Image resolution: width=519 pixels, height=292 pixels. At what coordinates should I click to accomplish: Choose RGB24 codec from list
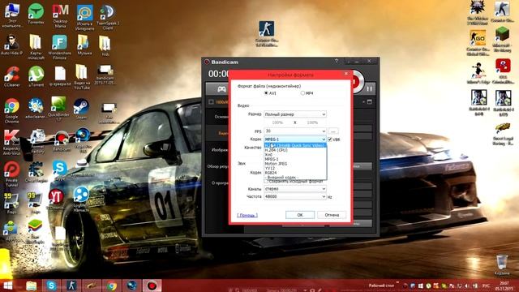tap(295, 173)
